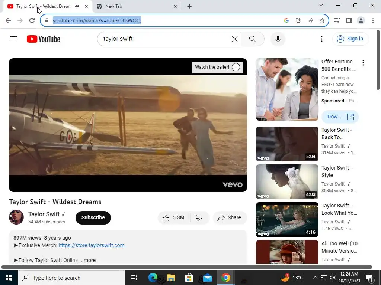This screenshot has width=381, height=285.
Task: Open Chrome three-dot menu
Action: [373, 20]
